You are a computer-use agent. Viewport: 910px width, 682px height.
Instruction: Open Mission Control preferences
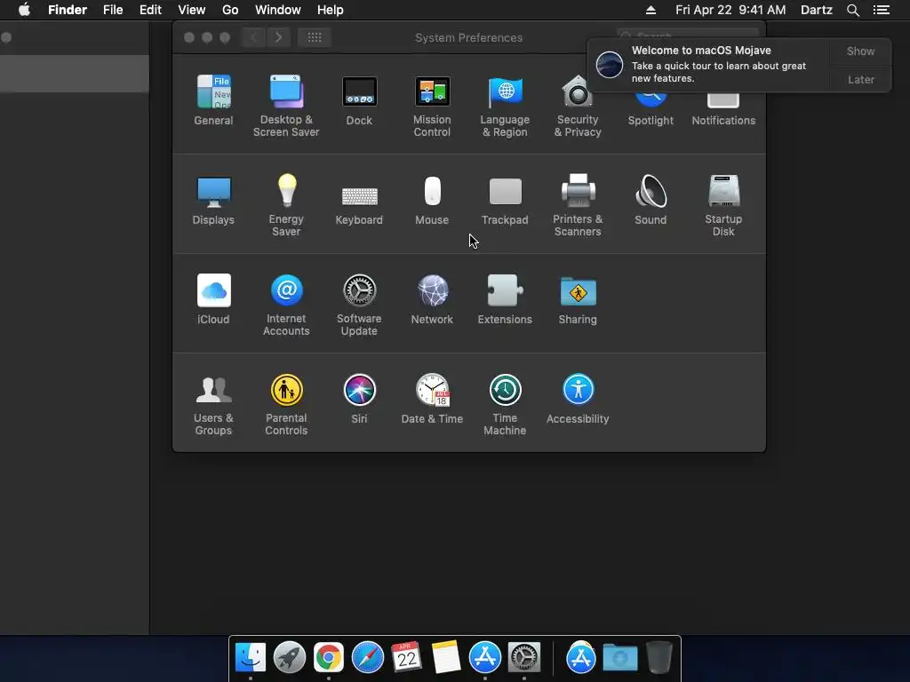click(432, 106)
